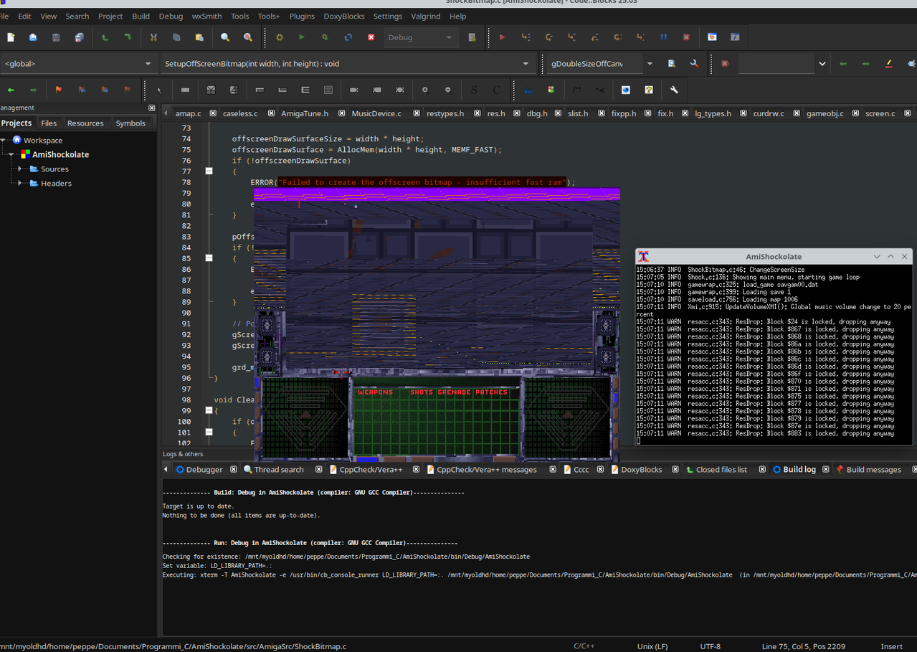
Task: Close the amap.c editor tab
Action: point(213,113)
